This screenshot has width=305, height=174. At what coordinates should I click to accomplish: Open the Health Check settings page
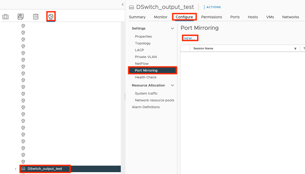(x=145, y=77)
